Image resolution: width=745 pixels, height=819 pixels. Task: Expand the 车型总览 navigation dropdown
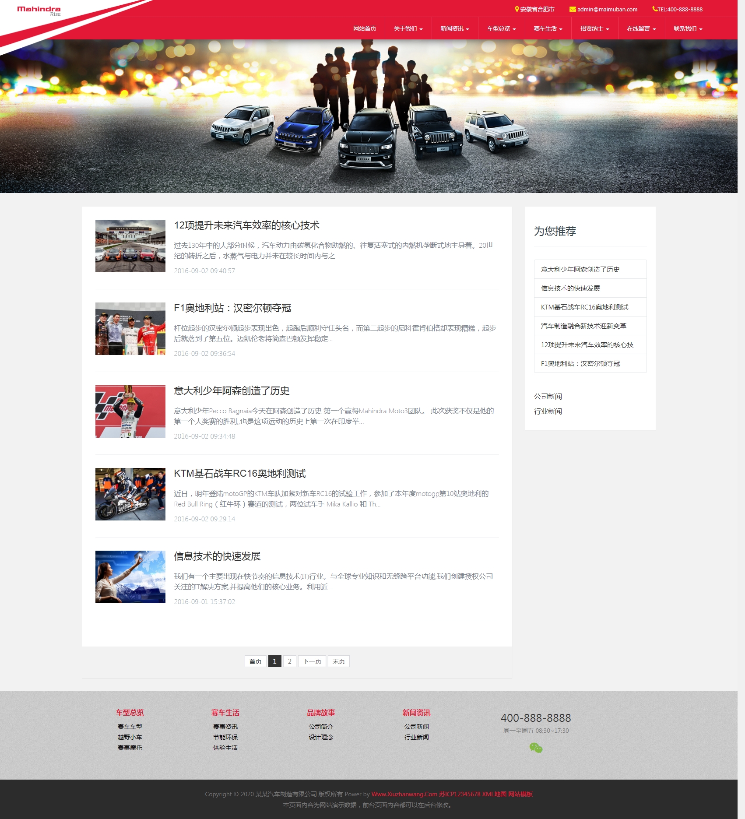(x=502, y=28)
